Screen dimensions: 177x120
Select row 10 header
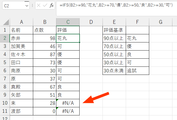(5, 103)
